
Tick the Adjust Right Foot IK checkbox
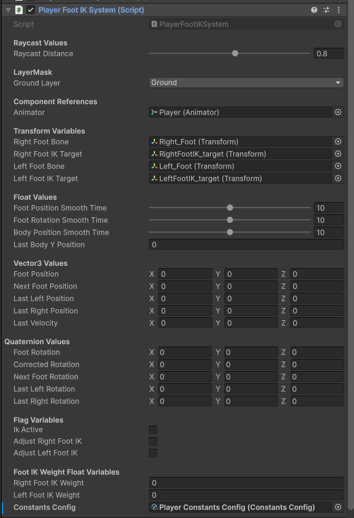pos(153,441)
